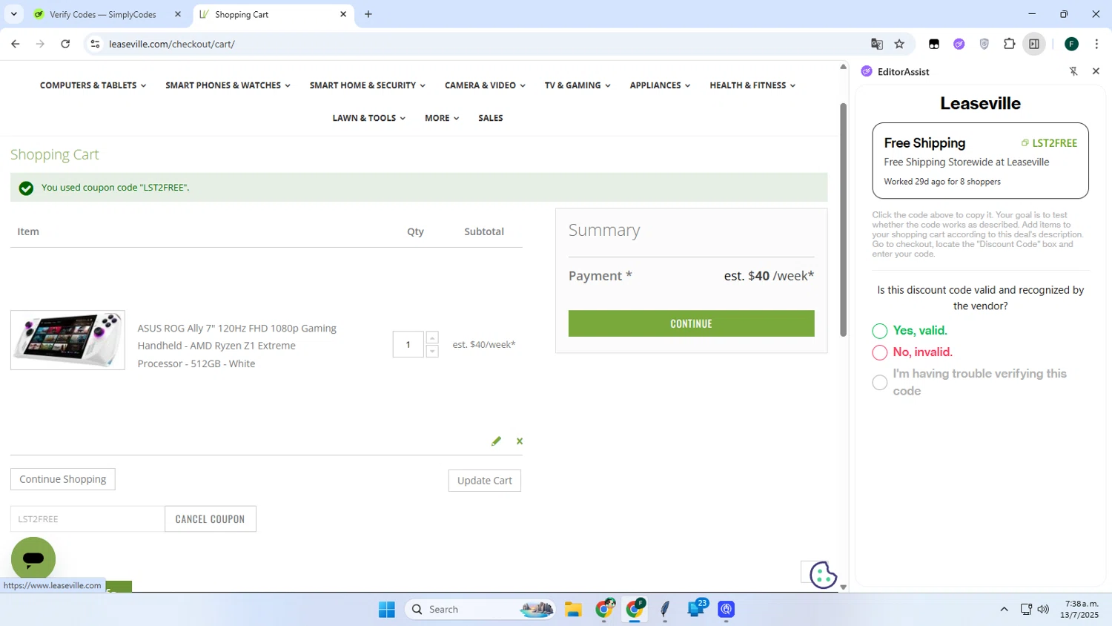Click the browser back arrow

click(x=15, y=44)
